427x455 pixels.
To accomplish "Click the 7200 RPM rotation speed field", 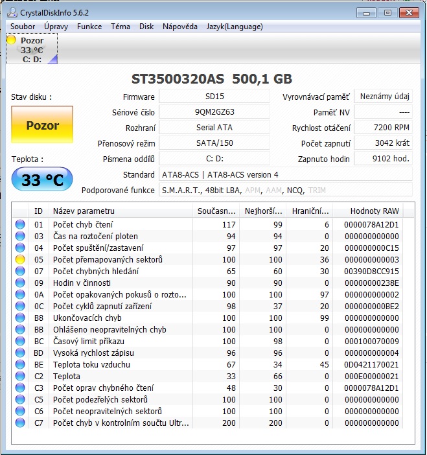I will pyautogui.click(x=383, y=128).
